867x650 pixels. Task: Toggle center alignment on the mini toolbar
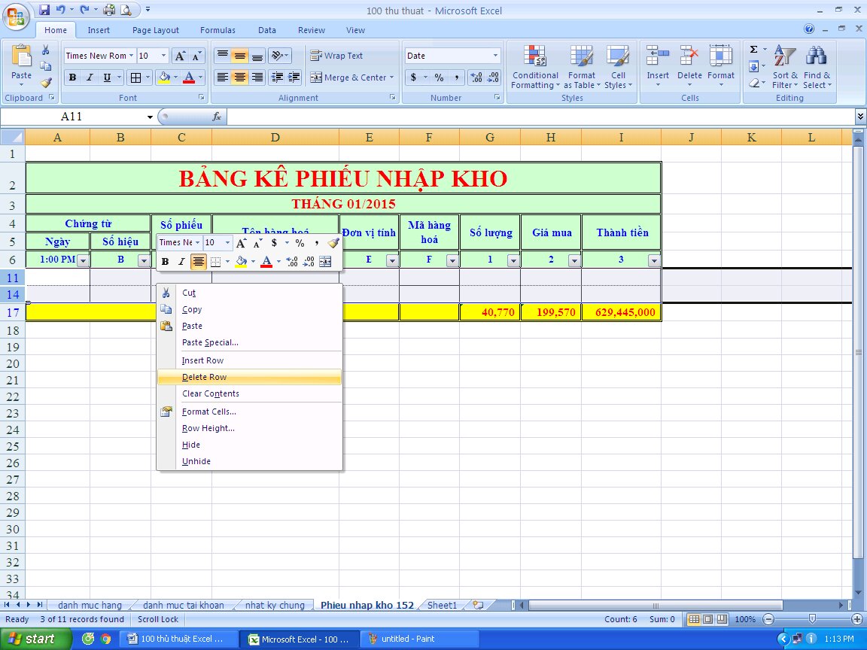coord(198,261)
